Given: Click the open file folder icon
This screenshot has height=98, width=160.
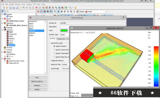Looking at the screenshot, I should [7, 7].
